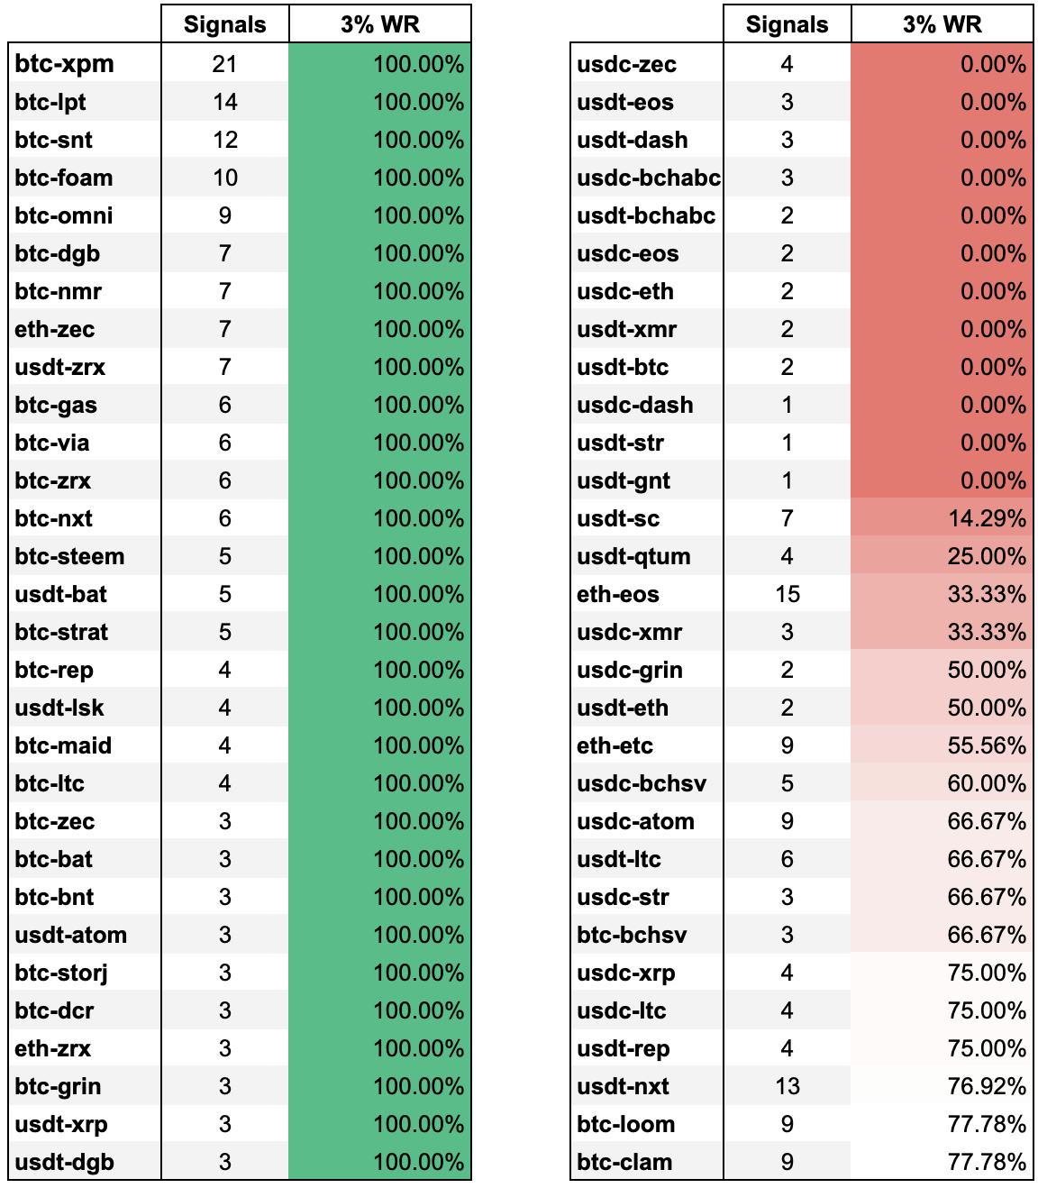This screenshot has height=1188, width=1038.
Task: Click the left table's Signals column header
Action: [224, 24]
